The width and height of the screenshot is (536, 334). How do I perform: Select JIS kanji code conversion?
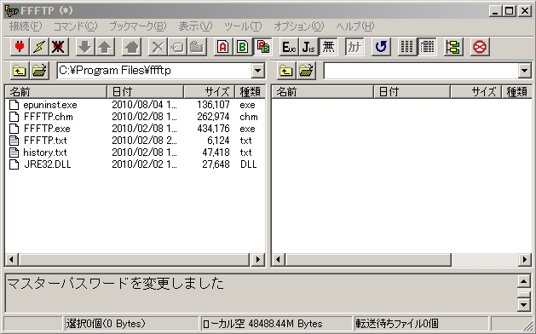click(x=308, y=47)
